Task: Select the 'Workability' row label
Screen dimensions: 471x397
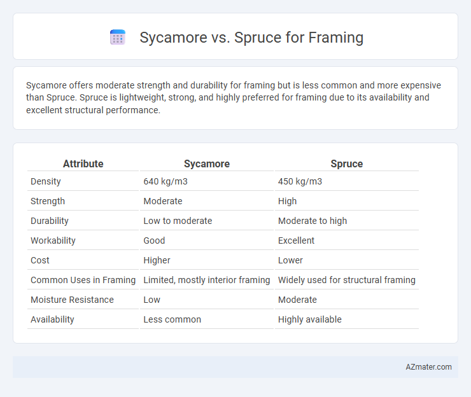Action: tap(53, 240)
